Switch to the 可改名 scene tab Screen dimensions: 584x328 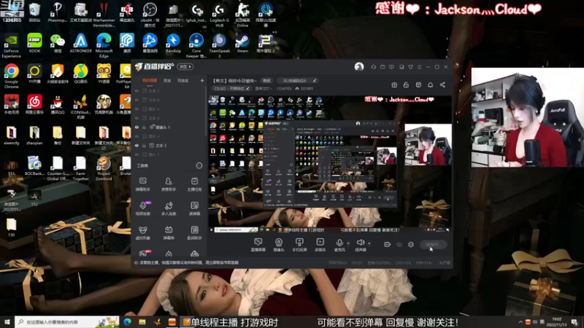(183, 80)
